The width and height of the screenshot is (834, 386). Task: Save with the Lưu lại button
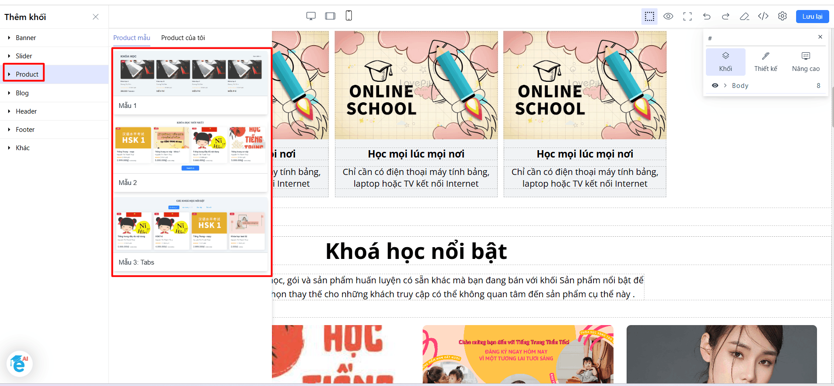(x=812, y=17)
